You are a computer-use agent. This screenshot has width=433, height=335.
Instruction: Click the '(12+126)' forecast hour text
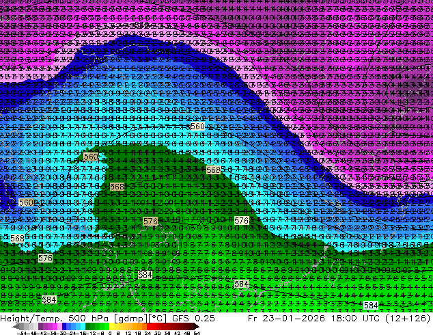tap(408, 318)
